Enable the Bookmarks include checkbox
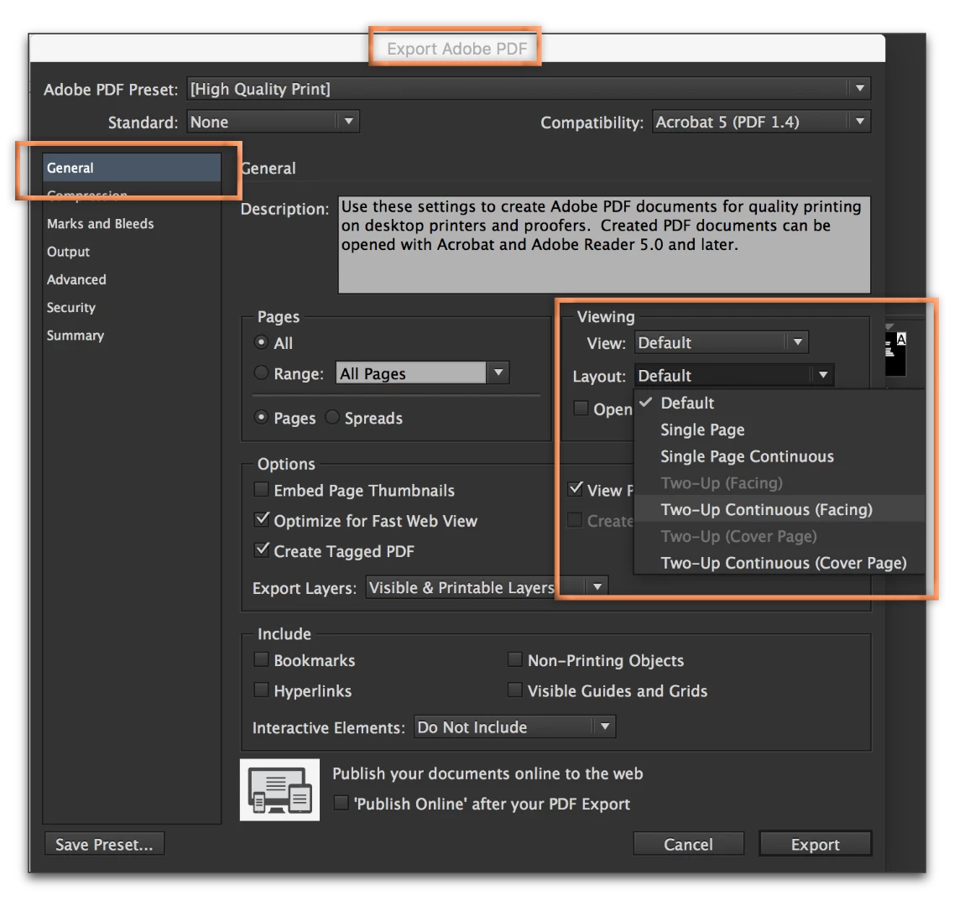This screenshot has height=906, width=954. click(261, 659)
